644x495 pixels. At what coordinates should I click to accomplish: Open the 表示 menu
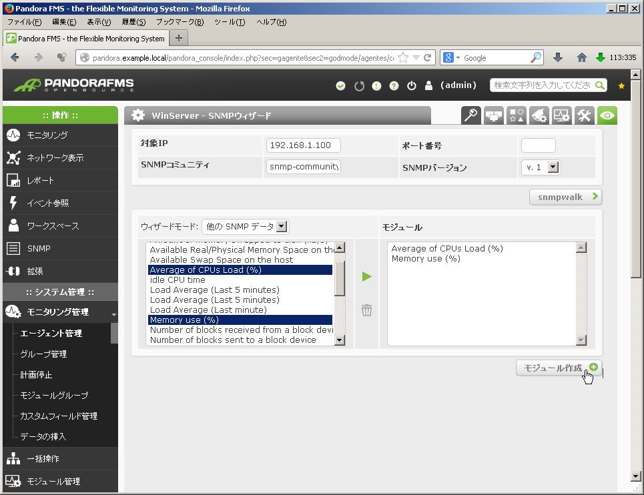point(99,22)
